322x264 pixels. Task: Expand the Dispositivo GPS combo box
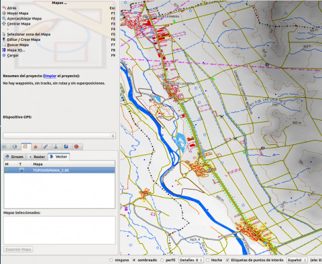(59, 135)
